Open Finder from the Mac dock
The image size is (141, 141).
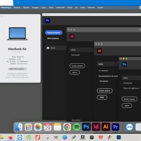(x=19, y=127)
